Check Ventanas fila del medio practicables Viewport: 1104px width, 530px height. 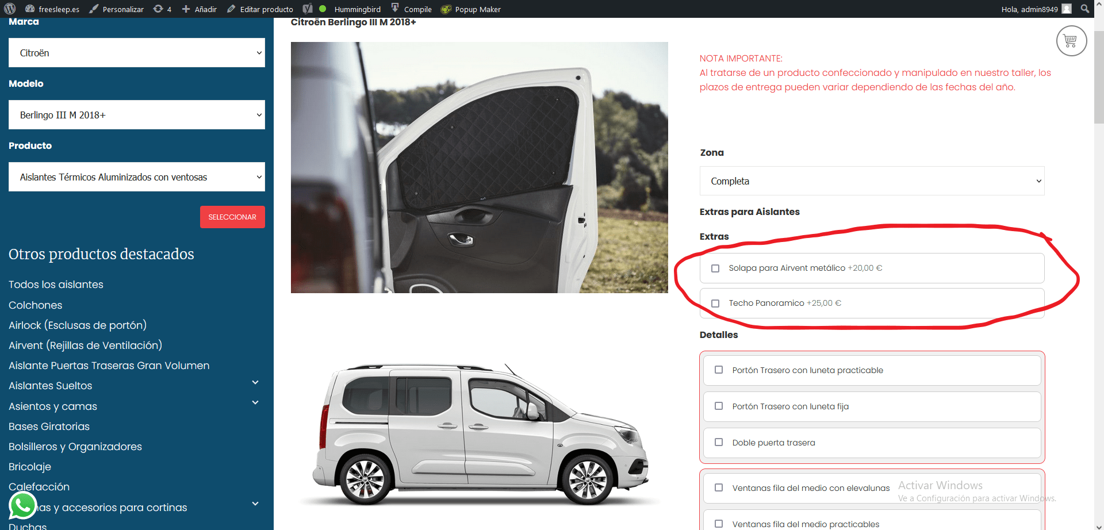point(719,524)
